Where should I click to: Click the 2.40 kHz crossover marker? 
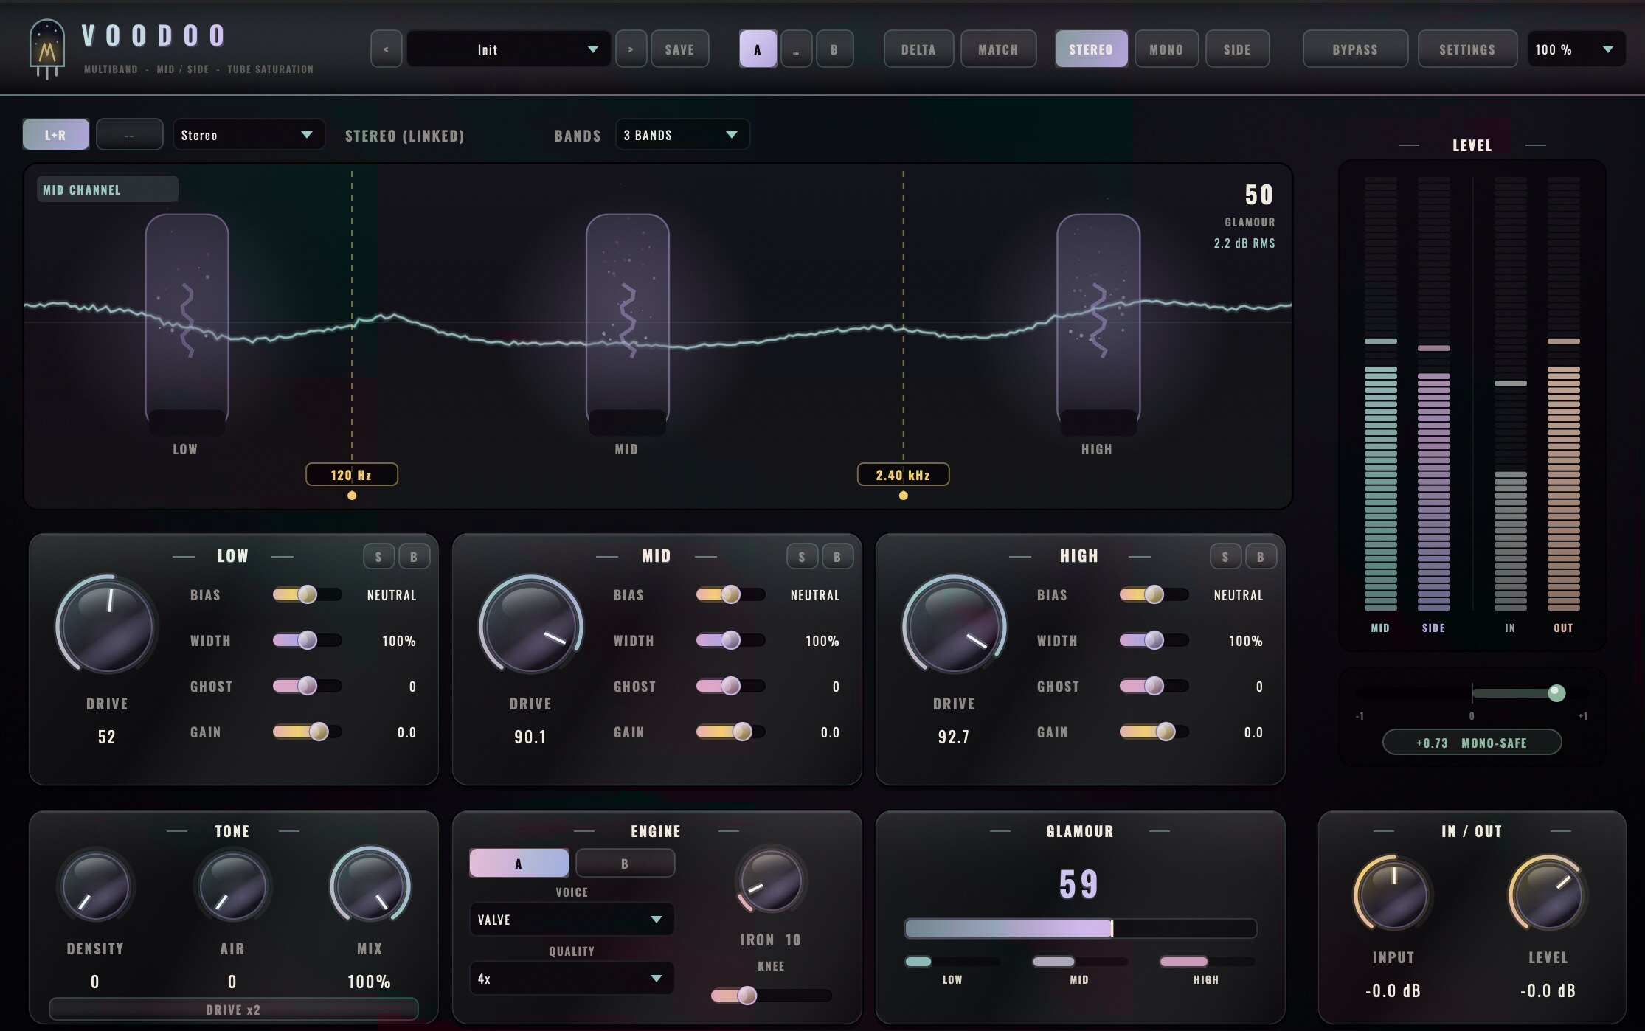[x=903, y=475]
